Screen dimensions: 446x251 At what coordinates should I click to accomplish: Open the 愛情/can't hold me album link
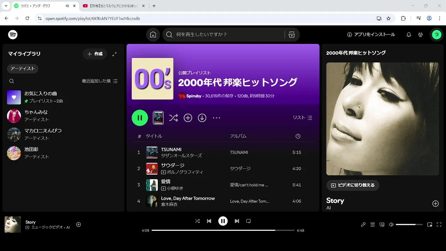pos(249,185)
